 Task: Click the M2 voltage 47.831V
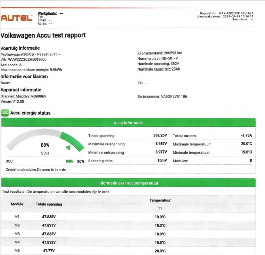point(49,226)
